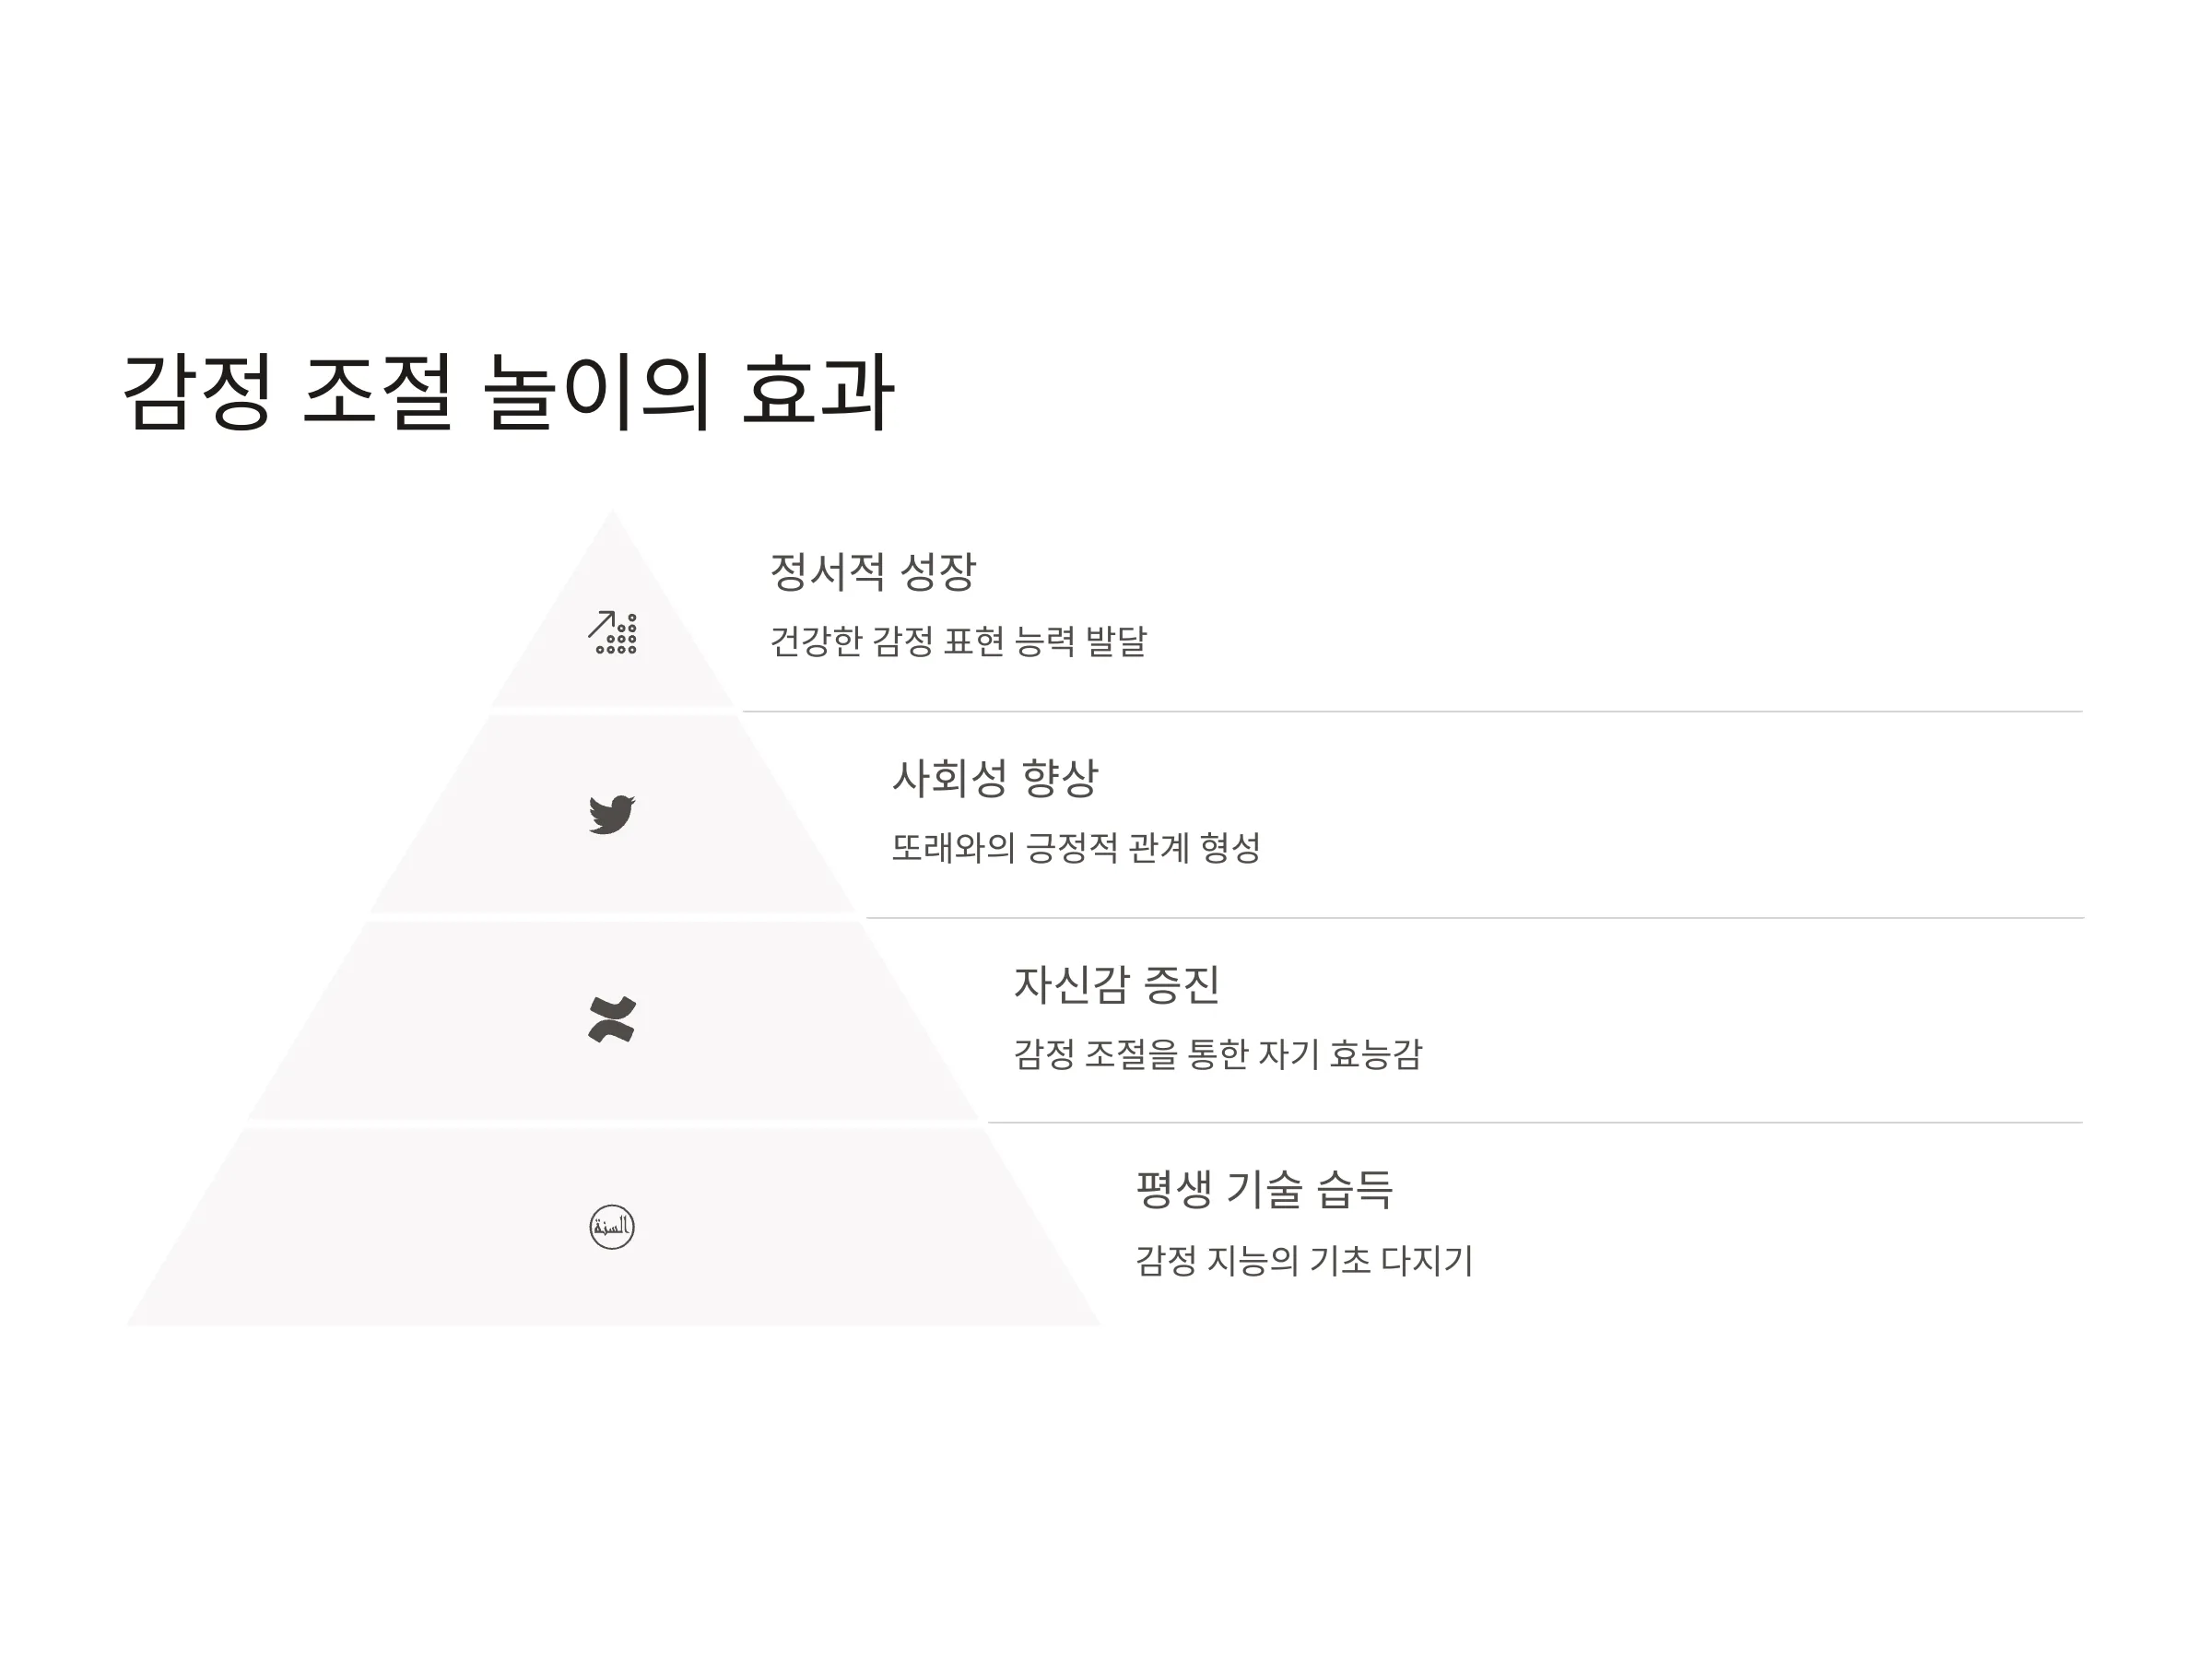
Task: Select the heading 자신감 증진
Action: (1117, 984)
